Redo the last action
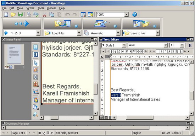This screenshot has width=195, height=136. click(x=75, y=15)
